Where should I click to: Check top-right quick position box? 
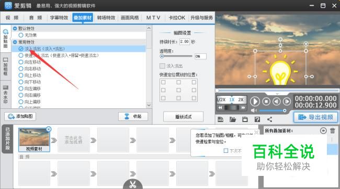click(x=194, y=82)
